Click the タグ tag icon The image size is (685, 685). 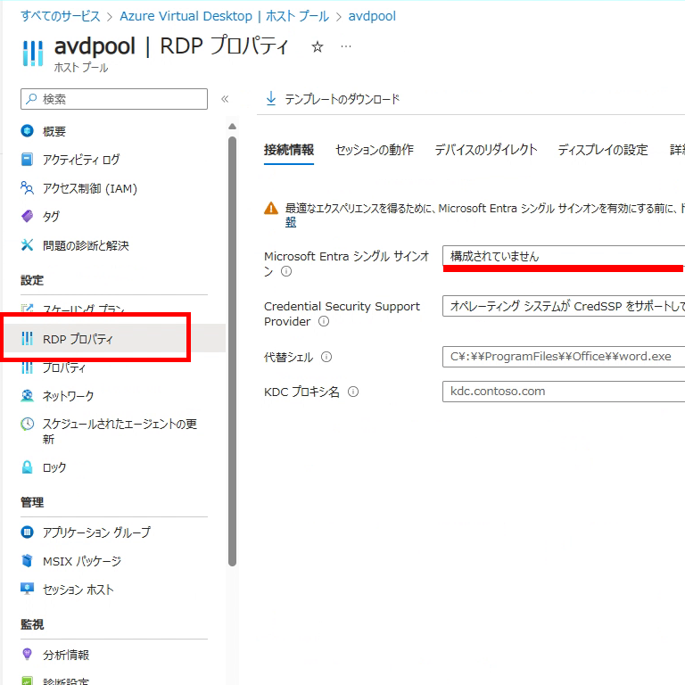coord(27,216)
